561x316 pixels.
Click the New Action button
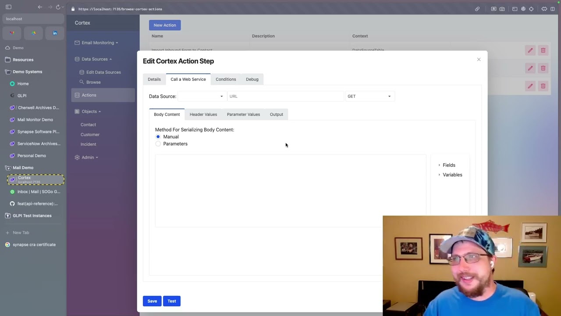[x=165, y=25]
